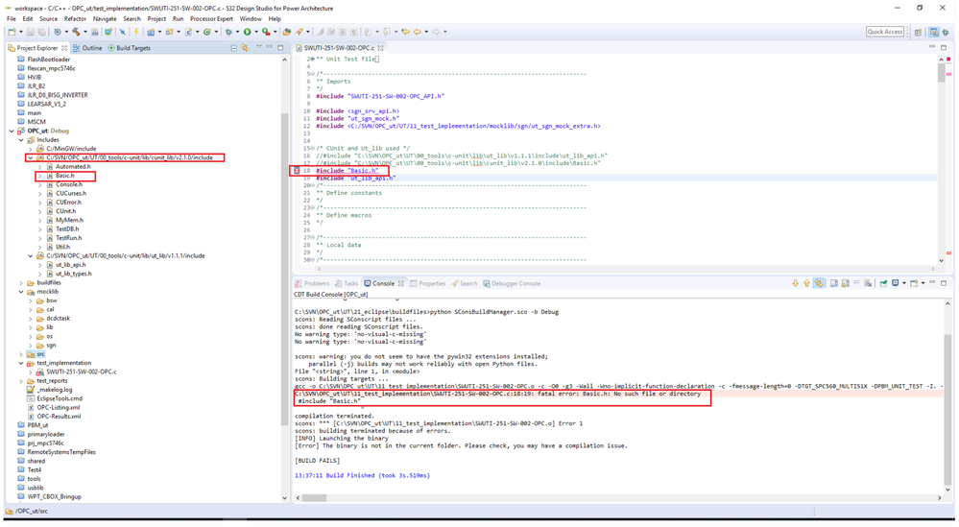
Task: Select ut_lib_api.h in the tree
Action: pyautogui.click(x=71, y=265)
